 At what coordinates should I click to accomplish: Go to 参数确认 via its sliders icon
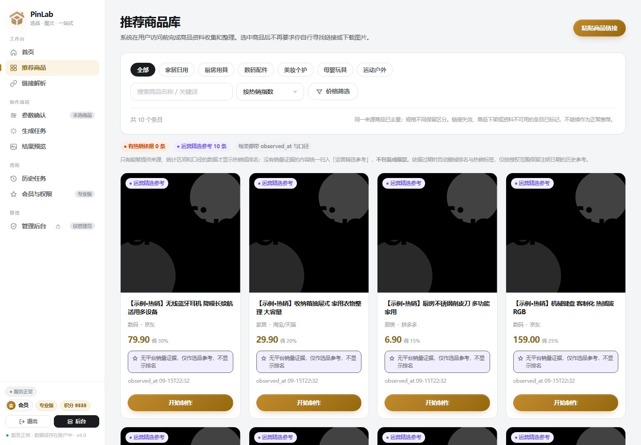[13, 115]
